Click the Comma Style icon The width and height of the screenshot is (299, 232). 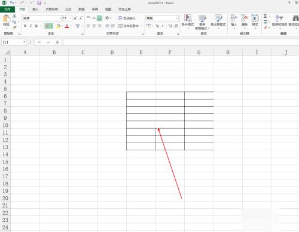point(163,26)
